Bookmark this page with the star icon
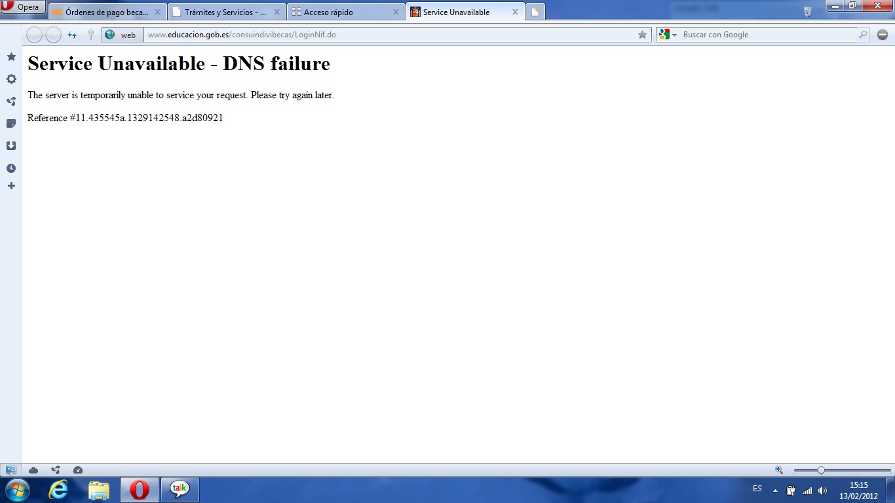Image resolution: width=895 pixels, height=503 pixels. [x=642, y=35]
